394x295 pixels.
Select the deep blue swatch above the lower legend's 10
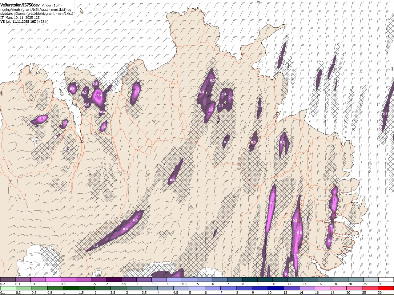[x=275, y=288]
